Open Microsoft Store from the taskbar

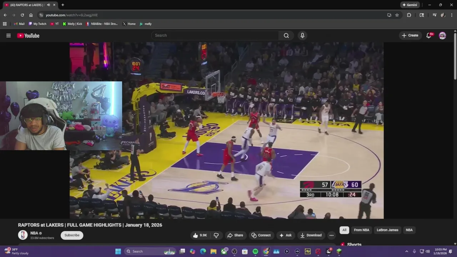pos(245,251)
